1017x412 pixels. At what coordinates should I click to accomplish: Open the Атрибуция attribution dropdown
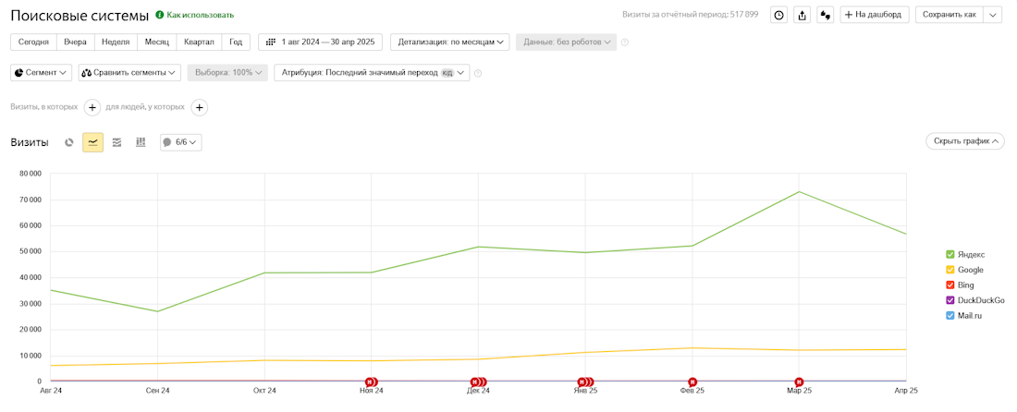pos(372,72)
